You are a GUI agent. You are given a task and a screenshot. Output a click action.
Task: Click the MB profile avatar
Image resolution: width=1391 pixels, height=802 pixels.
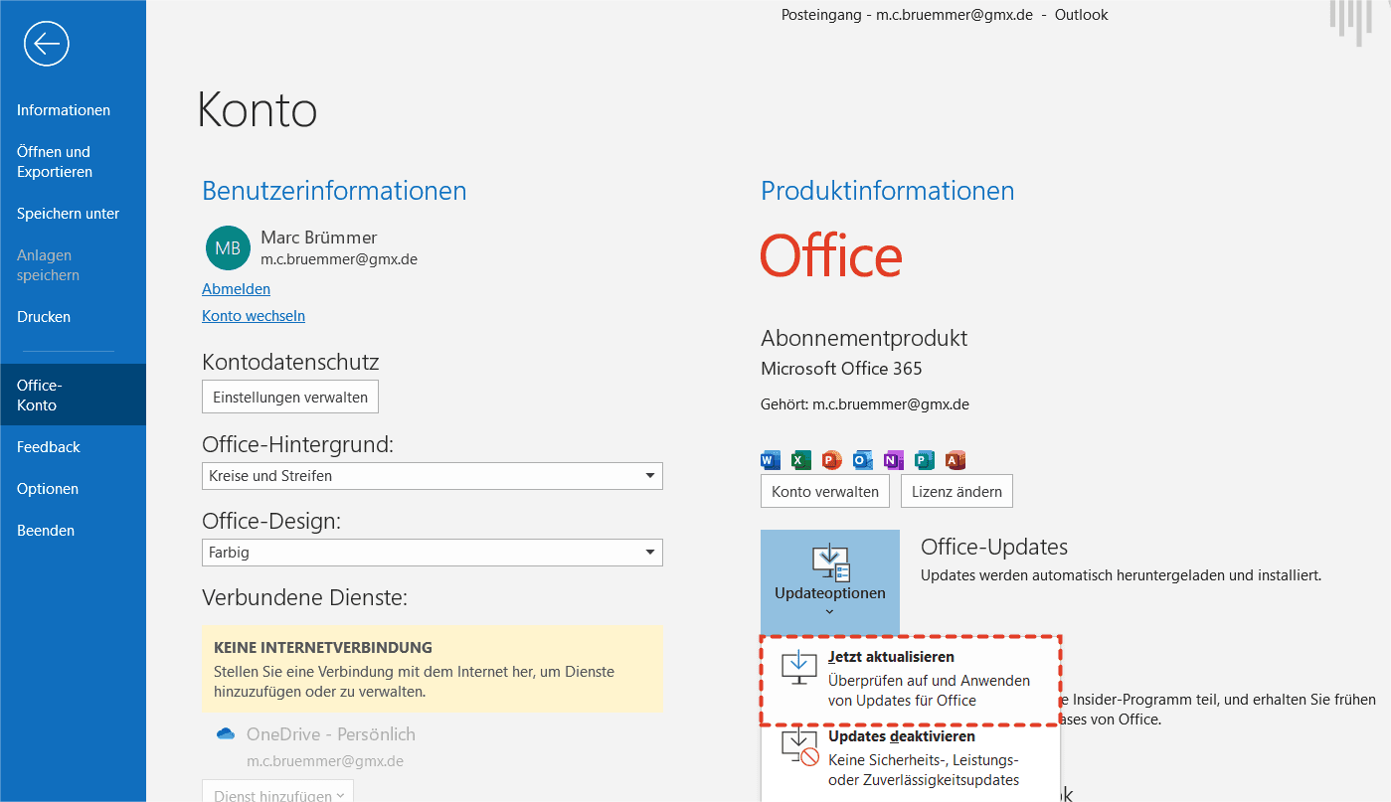228,247
